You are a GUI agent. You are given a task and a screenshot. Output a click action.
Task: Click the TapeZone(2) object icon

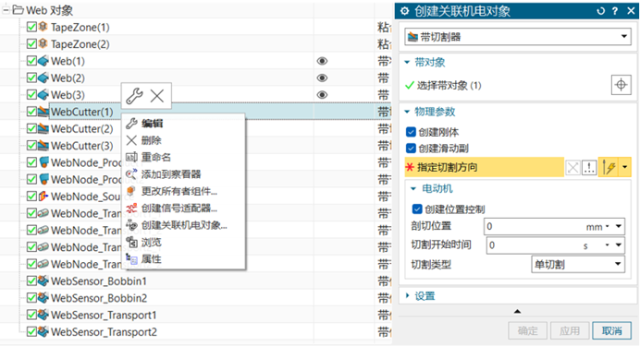tap(43, 43)
